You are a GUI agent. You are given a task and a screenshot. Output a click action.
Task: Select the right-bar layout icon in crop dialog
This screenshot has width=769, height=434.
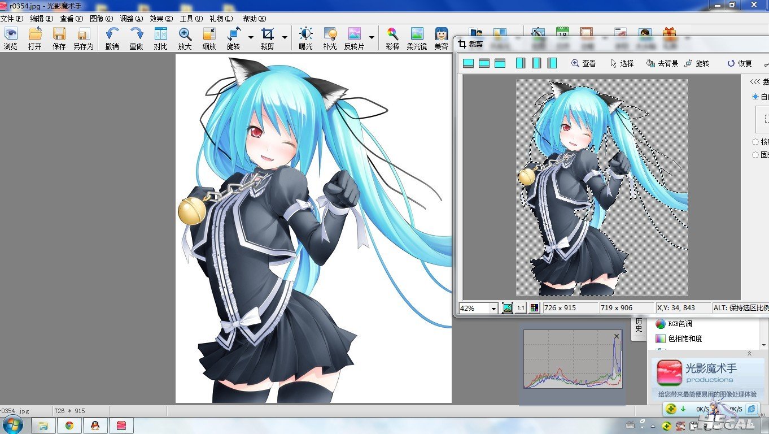pos(521,63)
